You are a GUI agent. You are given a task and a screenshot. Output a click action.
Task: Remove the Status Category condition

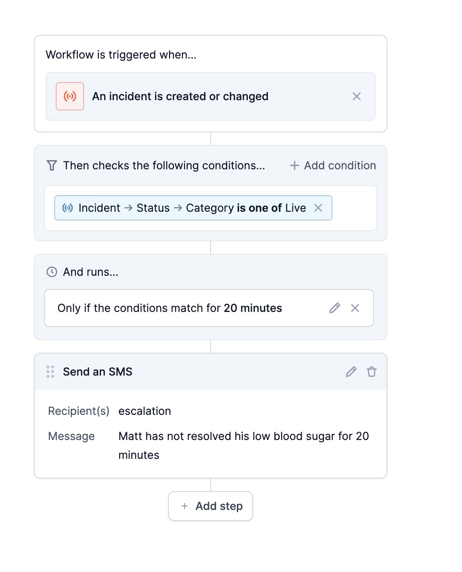point(318,208)
